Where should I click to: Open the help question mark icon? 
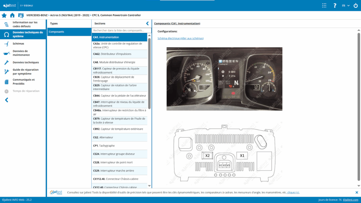[x=335, y=5]
